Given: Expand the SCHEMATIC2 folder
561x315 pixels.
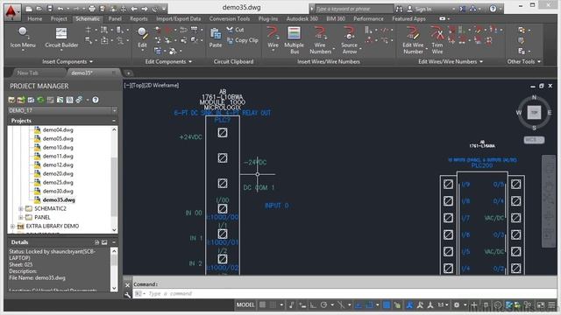Looking at the screenshot, I should tap(21, 208).
